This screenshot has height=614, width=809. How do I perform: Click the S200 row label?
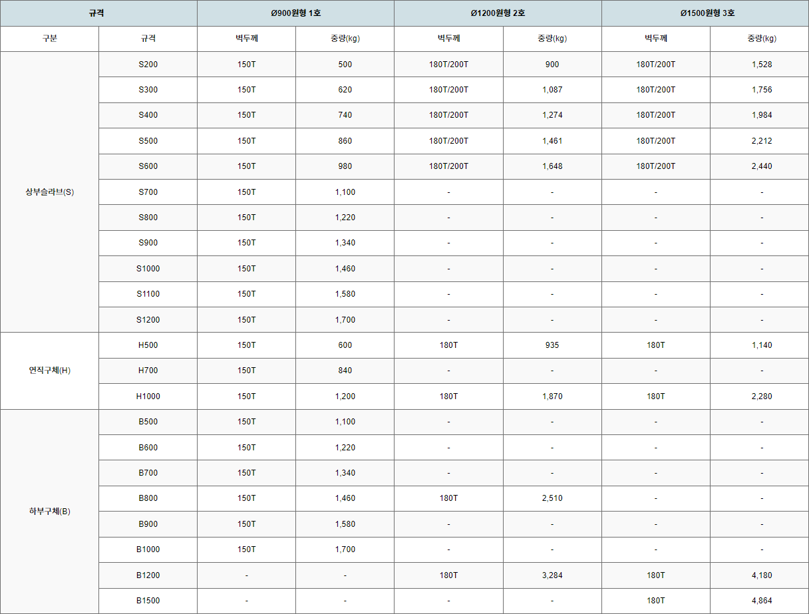(148, 65)
